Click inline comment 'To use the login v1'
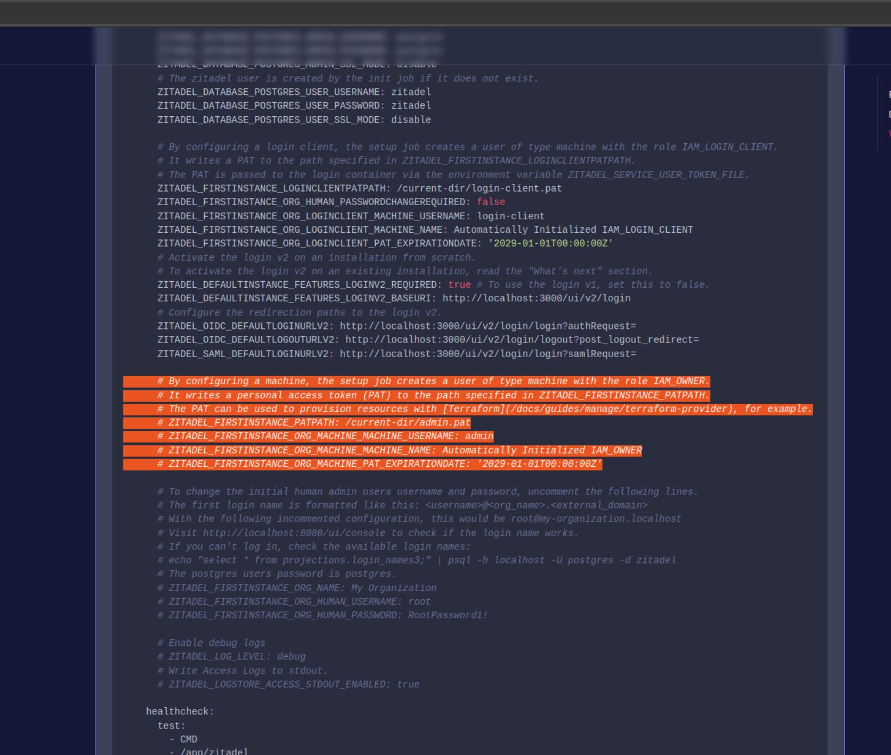The height and width of the screenshot is (755, 891). click(593, 285)
